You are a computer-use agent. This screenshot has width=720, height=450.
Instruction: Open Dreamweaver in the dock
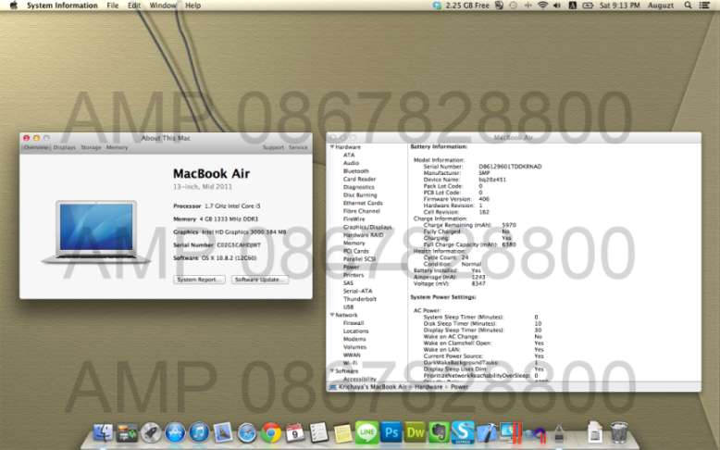click(415, 431)
